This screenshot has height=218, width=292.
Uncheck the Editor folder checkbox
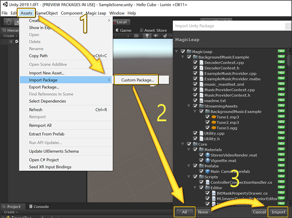(x=201, y=188)
